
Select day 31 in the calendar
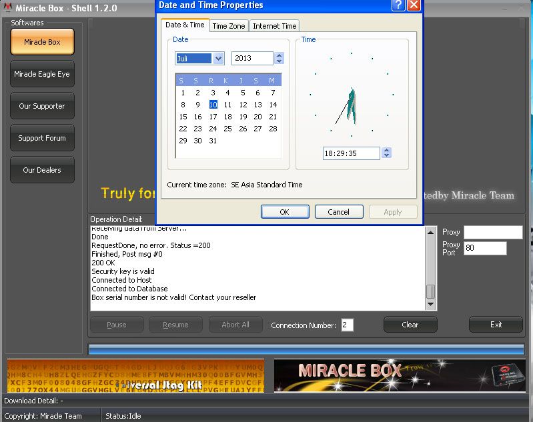(213, 141)
